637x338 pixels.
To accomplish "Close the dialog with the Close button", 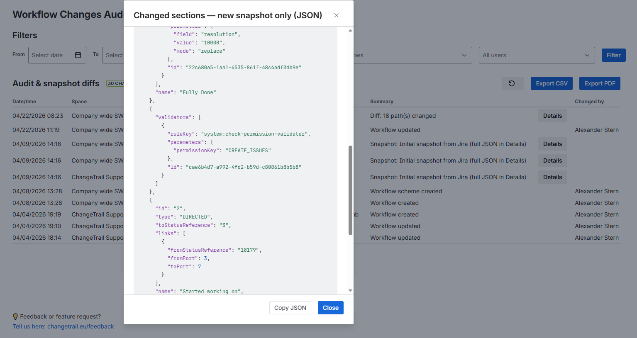I will click(330, 307).
